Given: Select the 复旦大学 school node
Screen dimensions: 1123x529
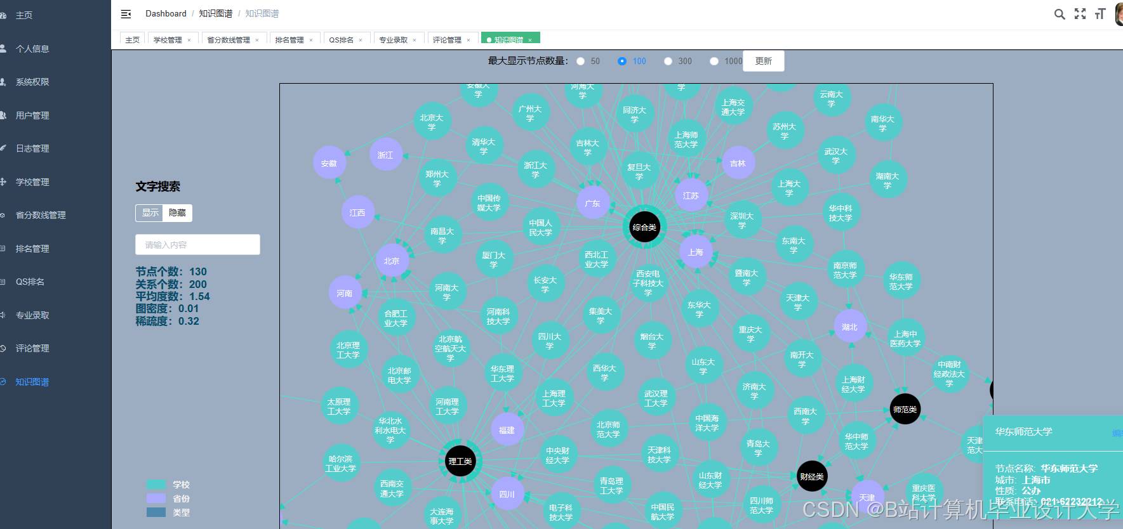Looking at the screenshot, I should [x=639, y=172].
